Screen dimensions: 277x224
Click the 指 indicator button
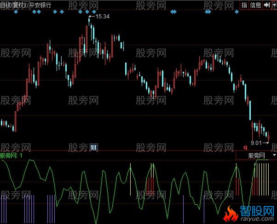pyautogui.click(x=244, y=5)
